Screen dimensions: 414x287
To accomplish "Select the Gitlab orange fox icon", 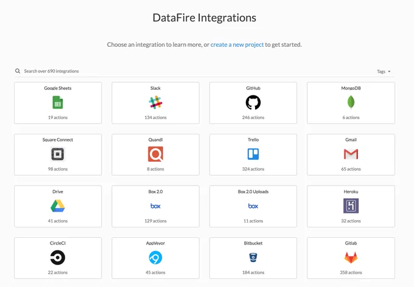I will [x=351, y=257].
